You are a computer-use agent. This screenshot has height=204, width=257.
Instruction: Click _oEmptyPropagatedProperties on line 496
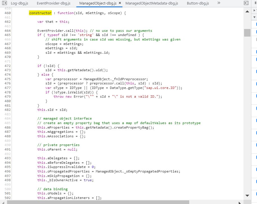click(151, 171)
